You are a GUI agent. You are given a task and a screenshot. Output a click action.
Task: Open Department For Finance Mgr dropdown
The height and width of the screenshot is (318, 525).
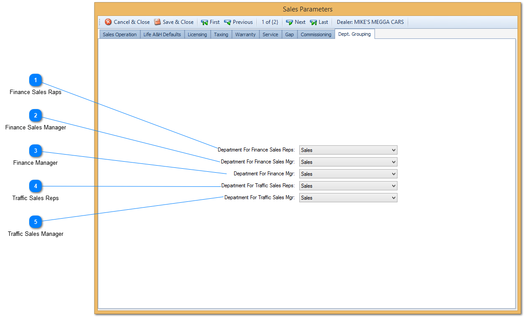[348, 174]
